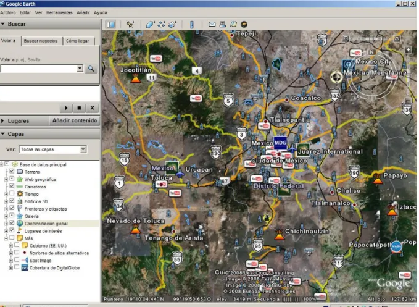
Task: Open the Editar menu
Action: click(x=25, y=12)
